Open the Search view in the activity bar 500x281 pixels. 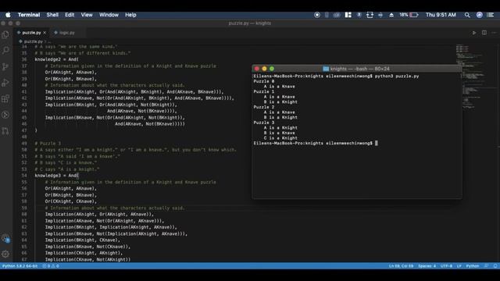pyautogui.click(x=5, y=50)
